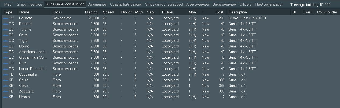Select the ship name Urania
340x108 pixels.
(24, 97)
